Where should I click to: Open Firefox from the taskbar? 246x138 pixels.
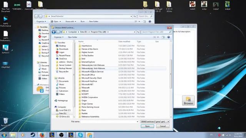[x=42, y=135]
